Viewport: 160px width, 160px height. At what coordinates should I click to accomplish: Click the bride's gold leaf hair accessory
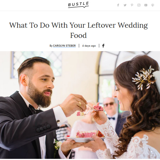click(143, 78)
